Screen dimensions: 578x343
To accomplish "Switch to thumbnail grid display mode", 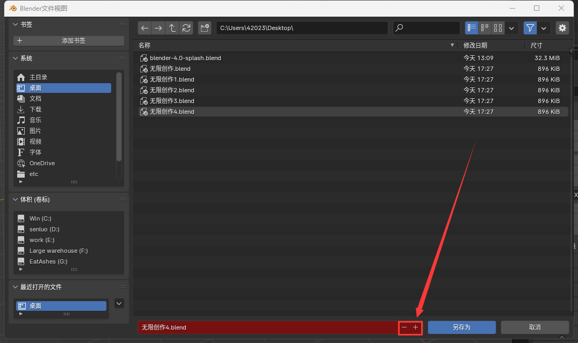I will [498, 28].
